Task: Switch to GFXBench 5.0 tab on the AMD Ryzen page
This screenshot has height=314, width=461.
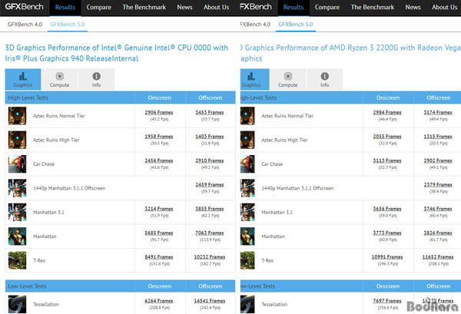Action: 296,25
